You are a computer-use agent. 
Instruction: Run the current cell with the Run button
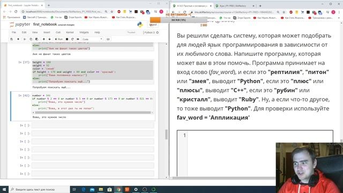point(58,39)
